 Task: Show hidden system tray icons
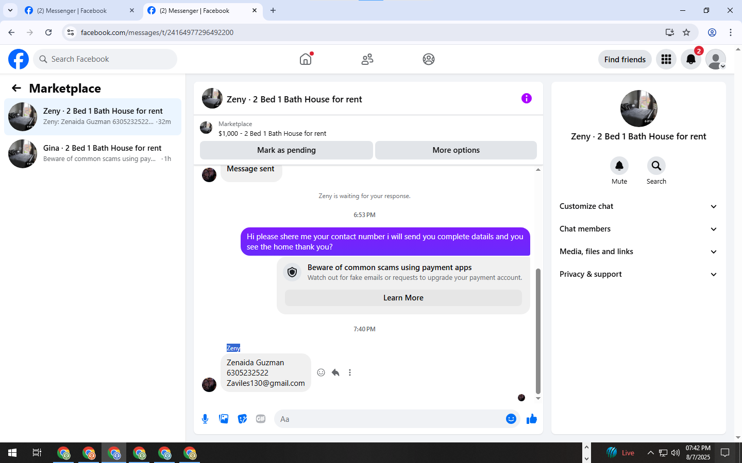coord(650,453)
